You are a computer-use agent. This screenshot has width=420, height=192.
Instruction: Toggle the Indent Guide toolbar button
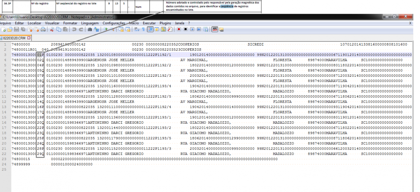150,29
